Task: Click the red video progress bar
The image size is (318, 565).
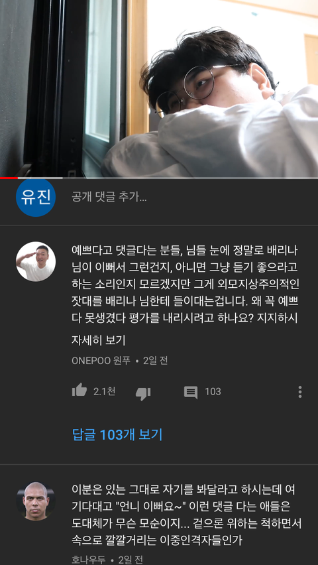Action: 9,178
